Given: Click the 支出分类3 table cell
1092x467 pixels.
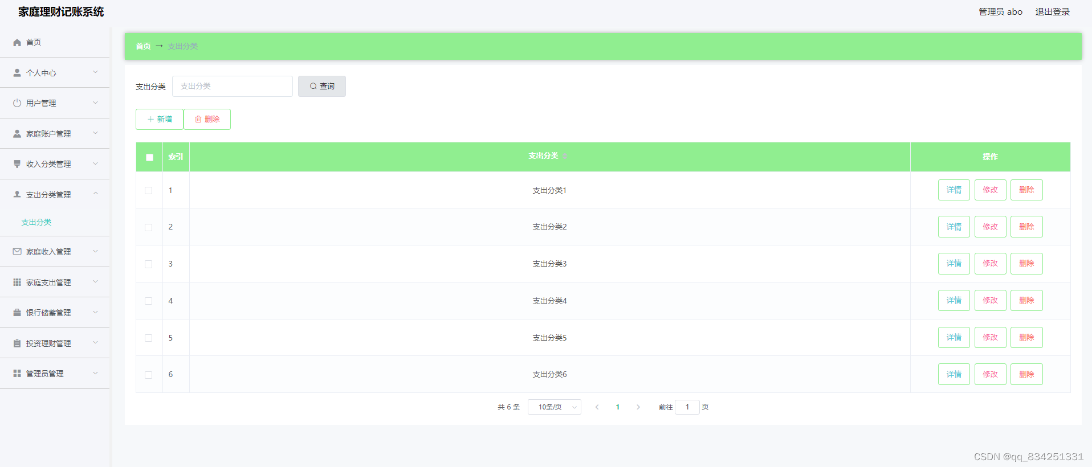Looking at the screenshot, I should click(549, 264).
